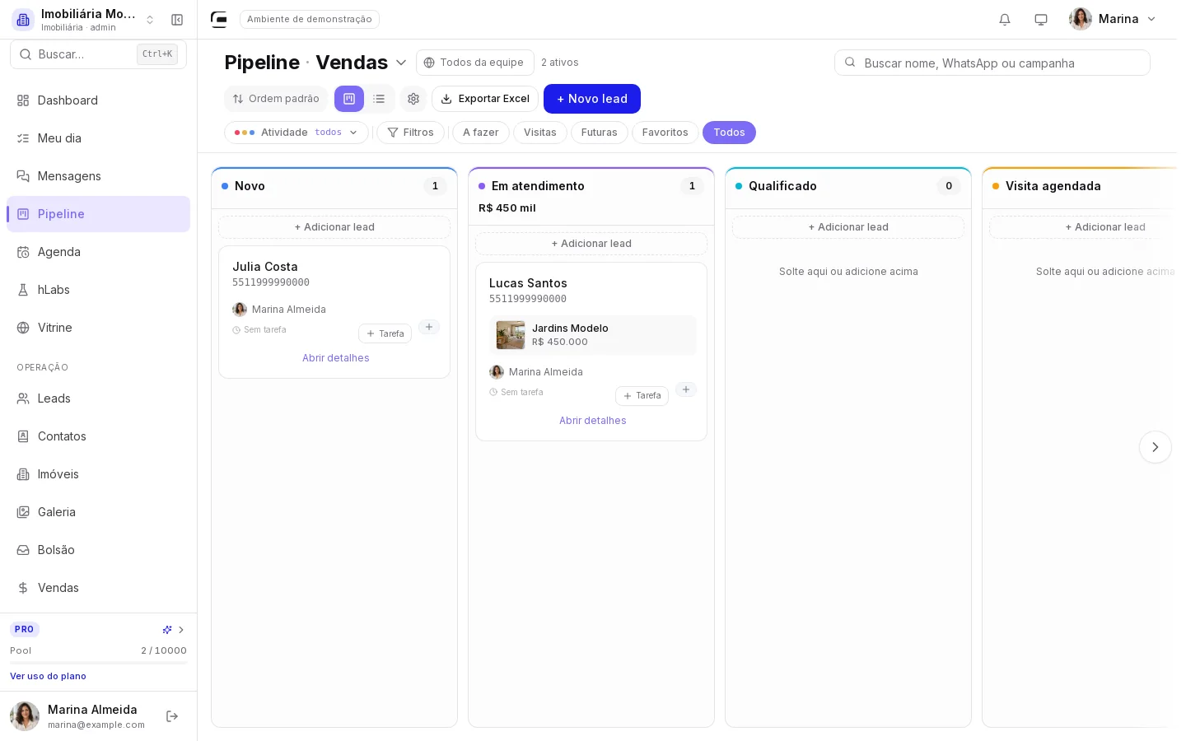Click the monitor display icon

click(1041, 20)
